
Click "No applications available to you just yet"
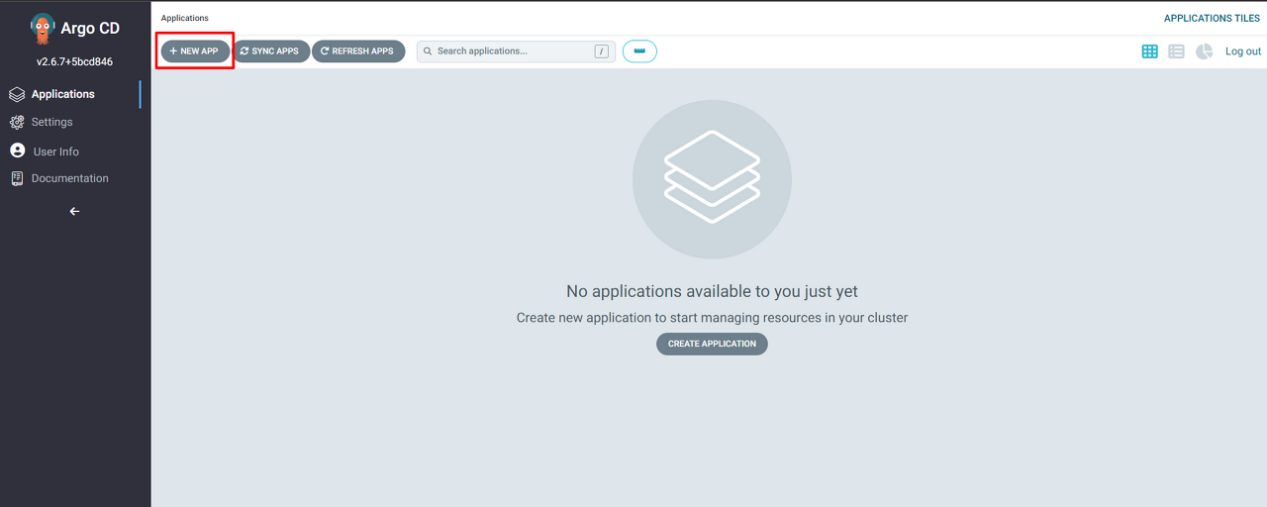click(712, 291)
